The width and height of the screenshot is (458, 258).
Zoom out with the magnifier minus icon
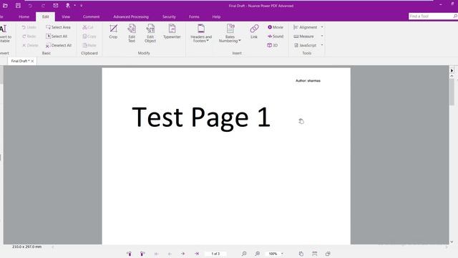pos(244,254)
